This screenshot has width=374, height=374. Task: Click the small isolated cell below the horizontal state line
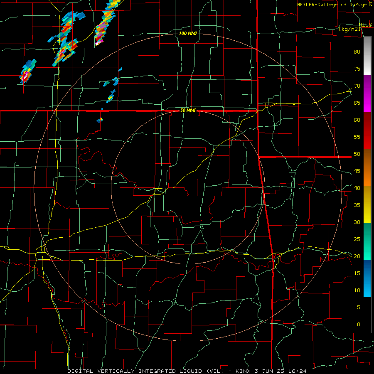click(x=100, y=120)
